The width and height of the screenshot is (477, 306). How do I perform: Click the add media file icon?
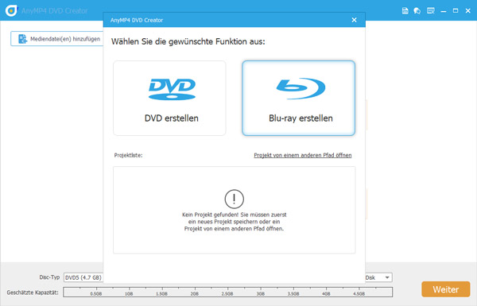(x=22, y=39)
